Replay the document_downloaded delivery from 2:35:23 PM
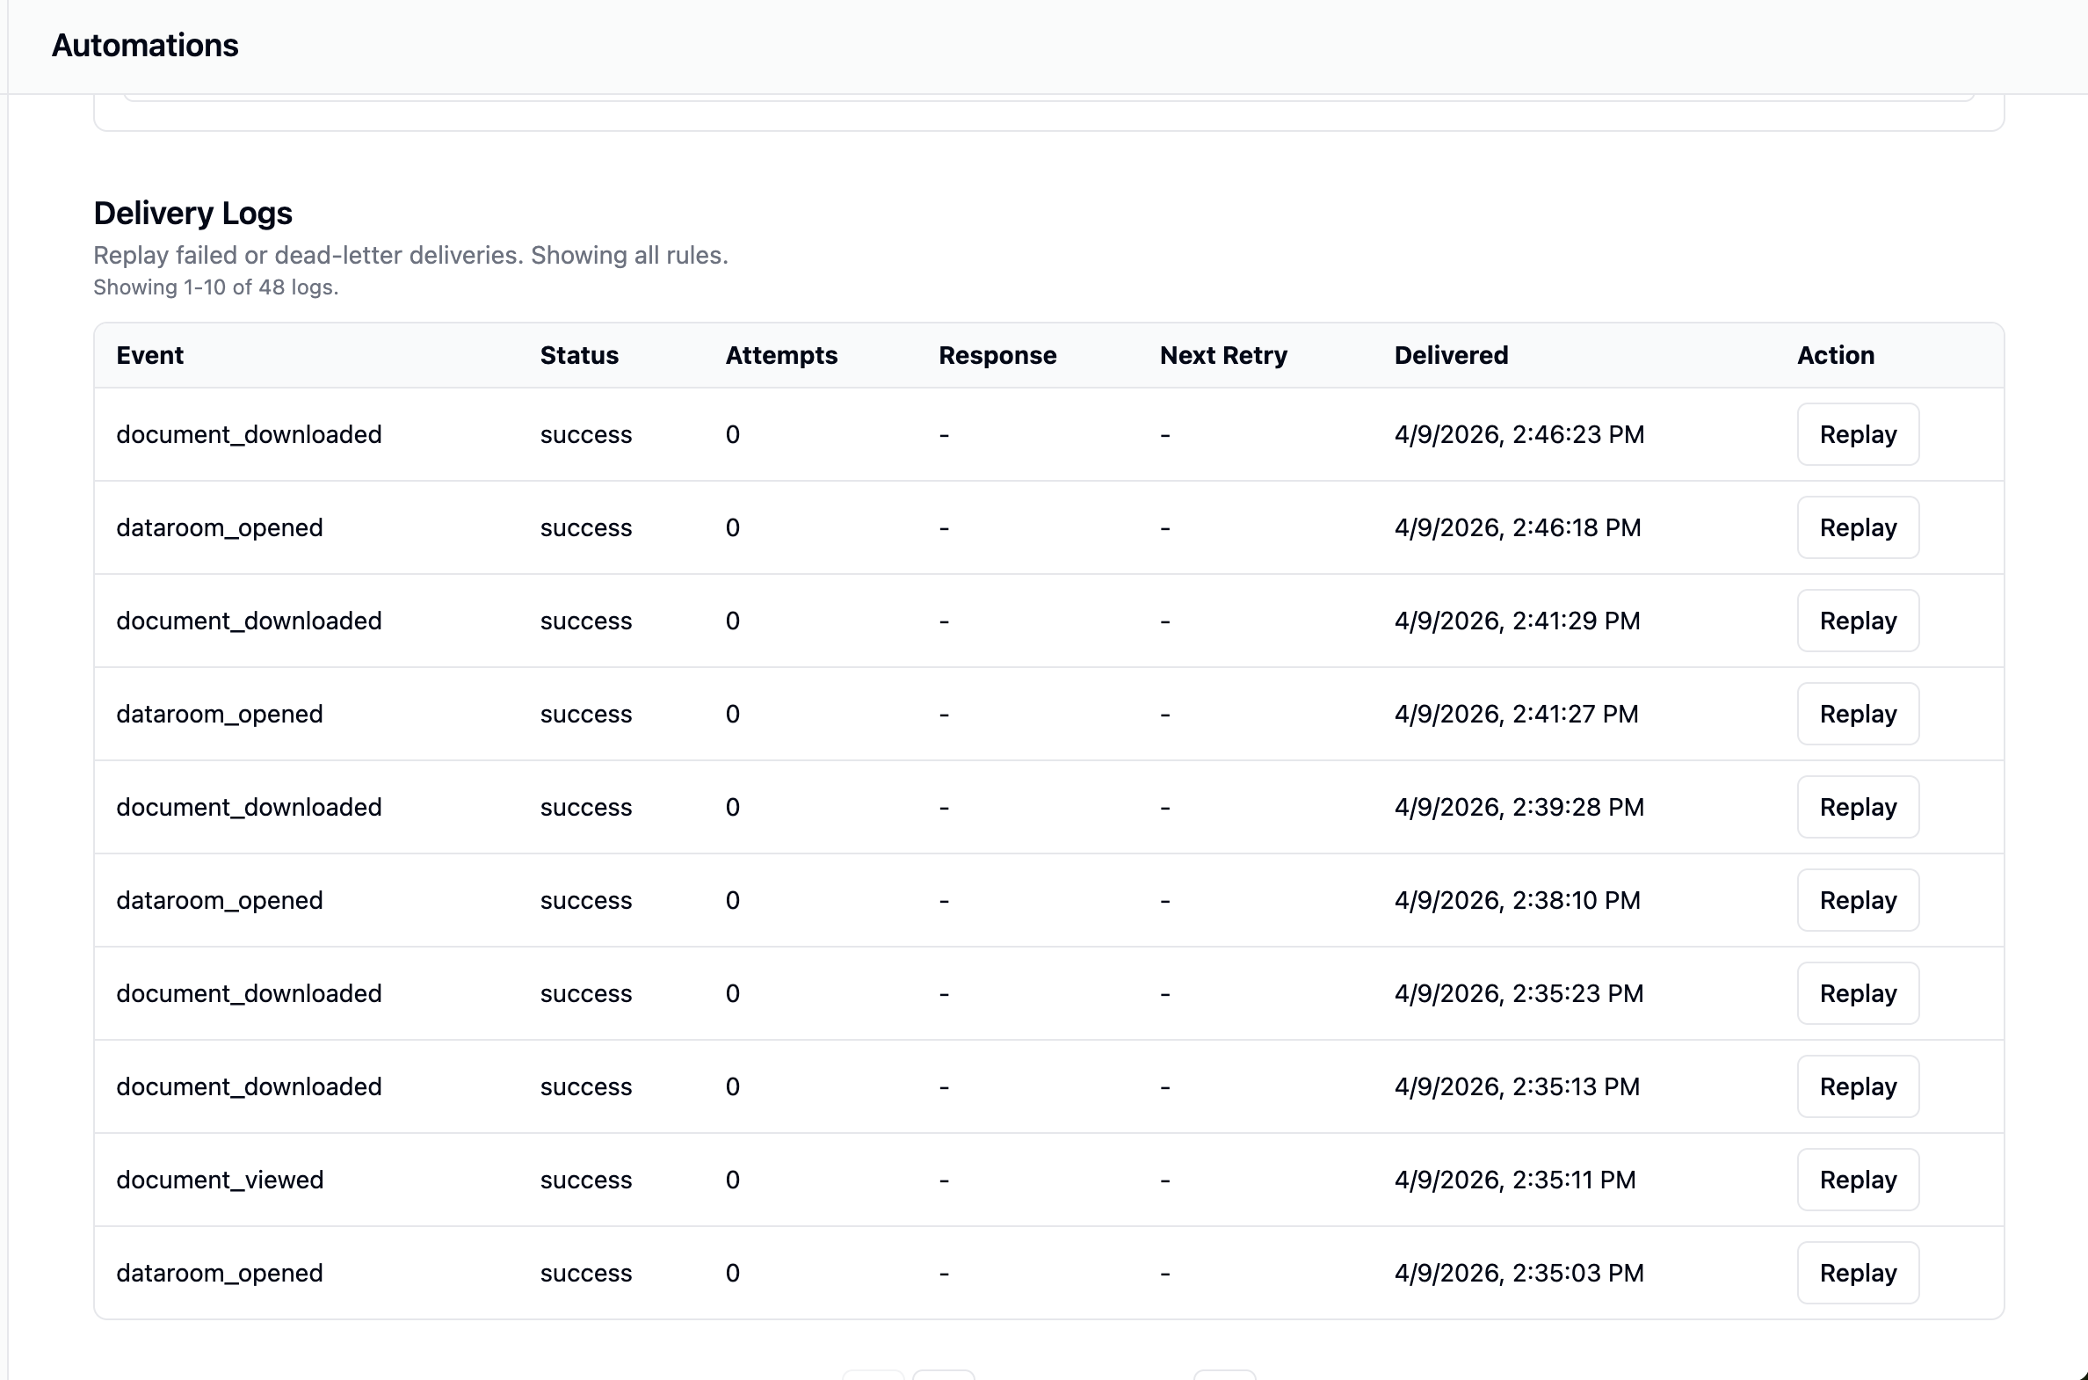 (x=1857, y=992)
